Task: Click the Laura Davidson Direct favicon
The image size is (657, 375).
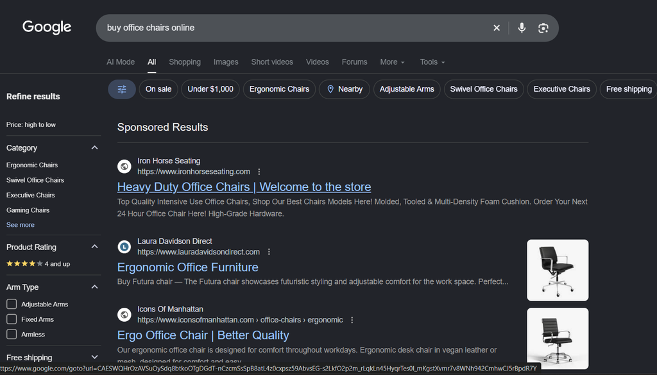Action: pyautogui.click(x=124, y=247)
